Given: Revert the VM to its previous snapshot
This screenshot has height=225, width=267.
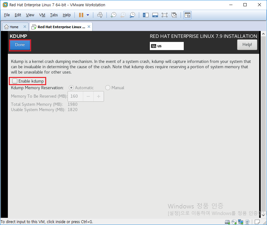Looking at the screenshot, I should pos(123,15).
